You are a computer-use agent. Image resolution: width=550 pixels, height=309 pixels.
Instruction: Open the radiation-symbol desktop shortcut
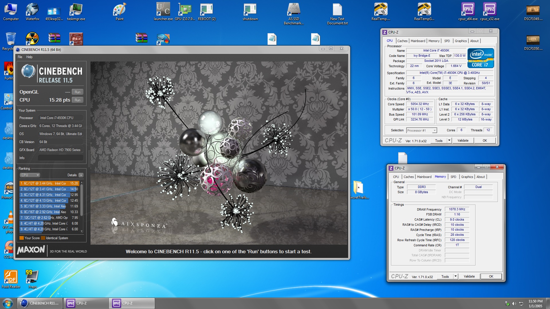click(x=32, y=38)
